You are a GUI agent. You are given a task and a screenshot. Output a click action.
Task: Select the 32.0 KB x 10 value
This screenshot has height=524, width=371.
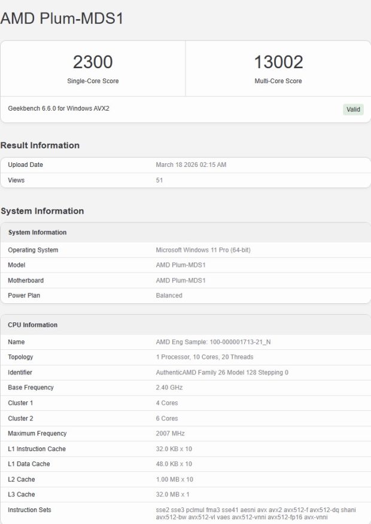tap(174, 449)
